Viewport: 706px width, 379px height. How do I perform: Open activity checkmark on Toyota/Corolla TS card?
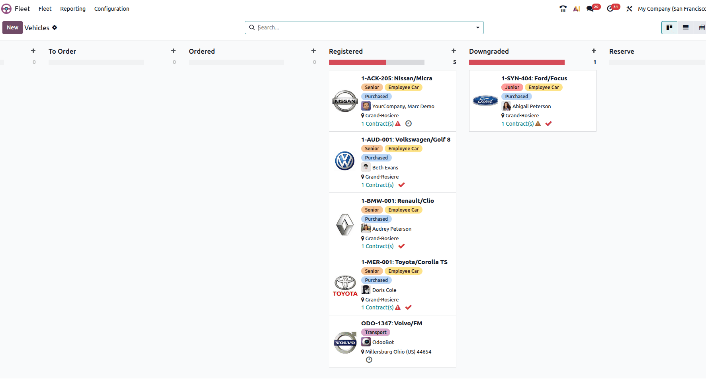click(409, 307)
